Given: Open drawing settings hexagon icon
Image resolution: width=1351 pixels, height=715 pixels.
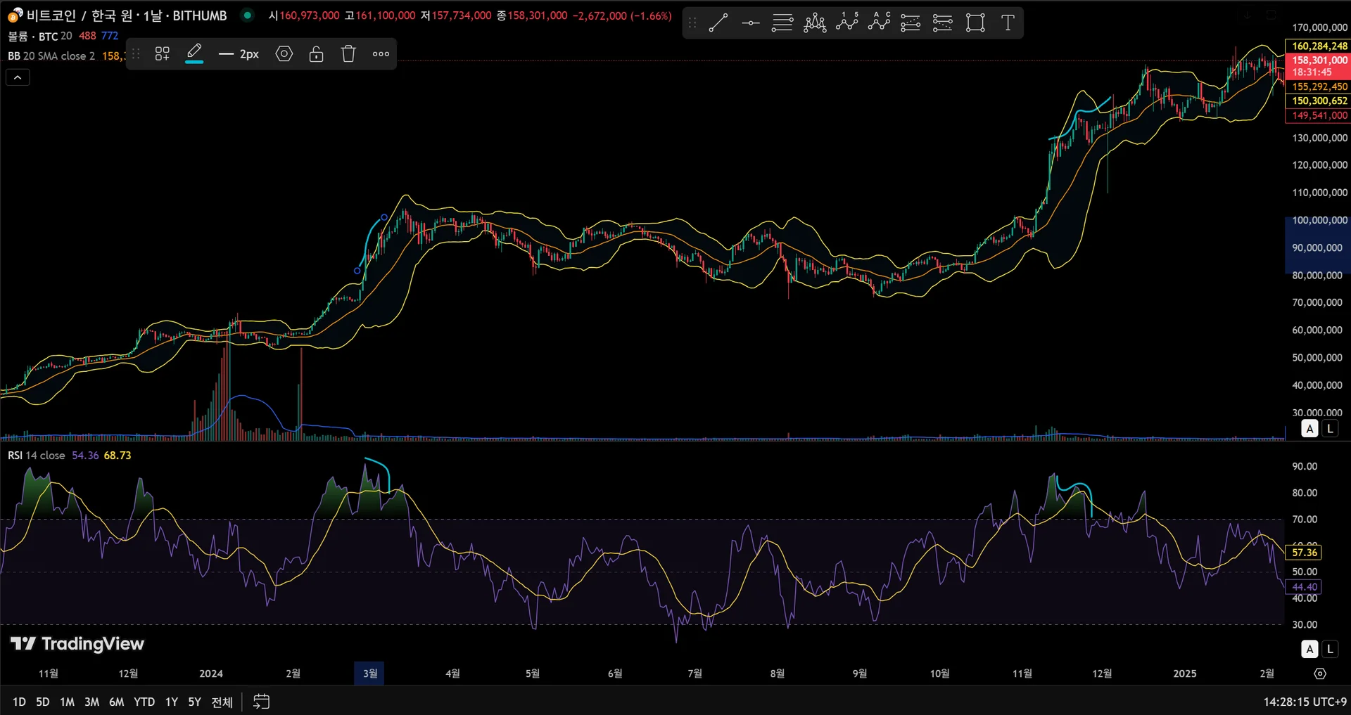Looking at the screenshot, I should click(x=284, y=54).
